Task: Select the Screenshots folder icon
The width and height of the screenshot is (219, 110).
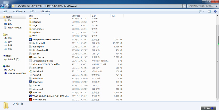Action: 30,29
